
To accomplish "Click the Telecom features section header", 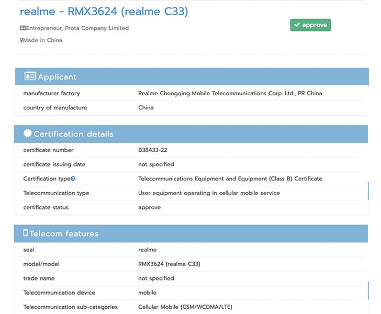I will (x=191, y=233).
